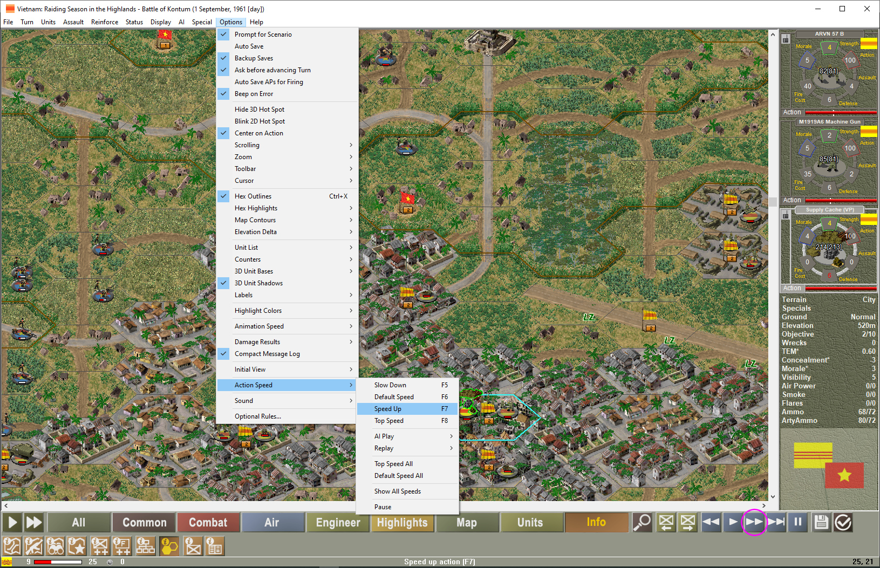Image resolution: width=880 pixels, height=568 pixels.
Task: Open Optional Rules menu entry
Action: [x=287, y=416]
